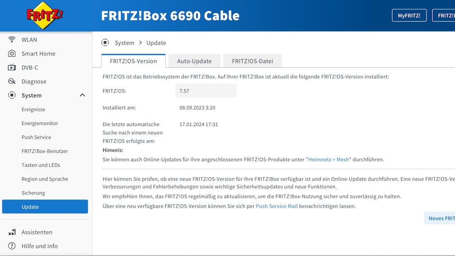
Task: Go to Energiemonitor page
Action: (x=40, y=123)
